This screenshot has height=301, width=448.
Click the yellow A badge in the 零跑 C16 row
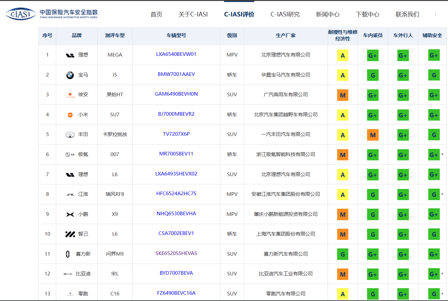tap(343, 294)
